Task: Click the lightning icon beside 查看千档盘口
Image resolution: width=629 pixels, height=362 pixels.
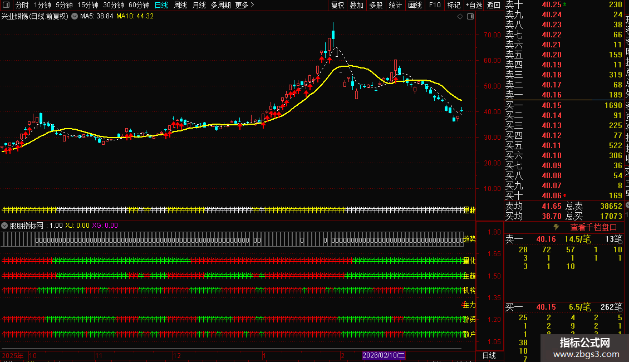Action: pos(556,227)
